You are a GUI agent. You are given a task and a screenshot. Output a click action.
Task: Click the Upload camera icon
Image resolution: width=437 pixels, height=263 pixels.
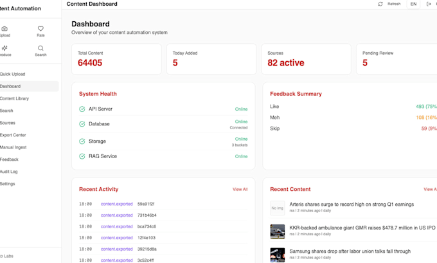(x=4, y=29)
